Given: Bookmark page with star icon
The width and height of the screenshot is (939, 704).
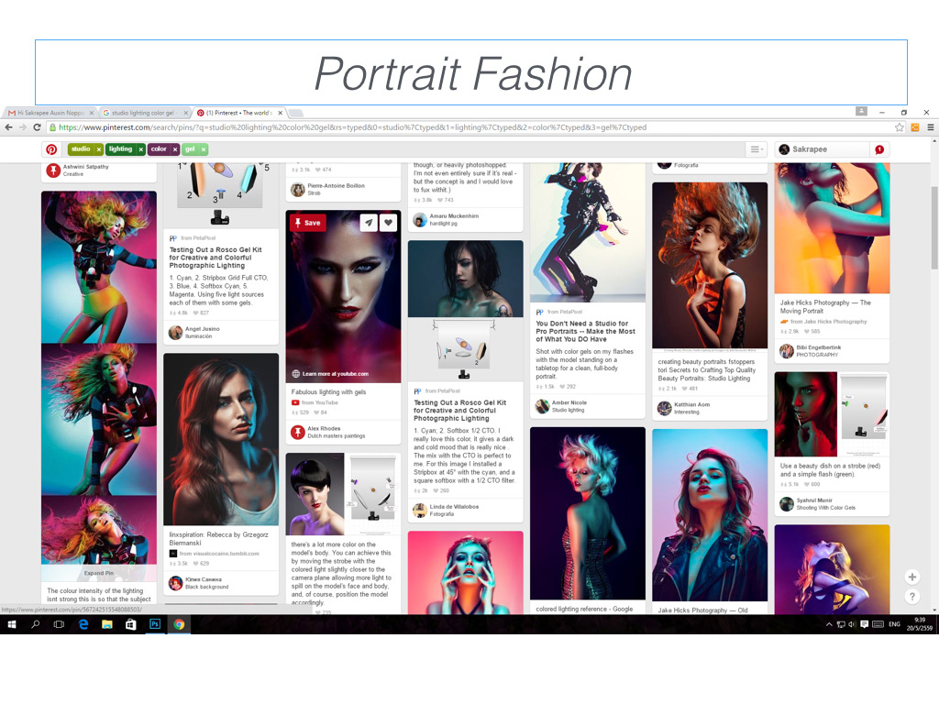Looking at the screenshot, I should click(899, 127).
